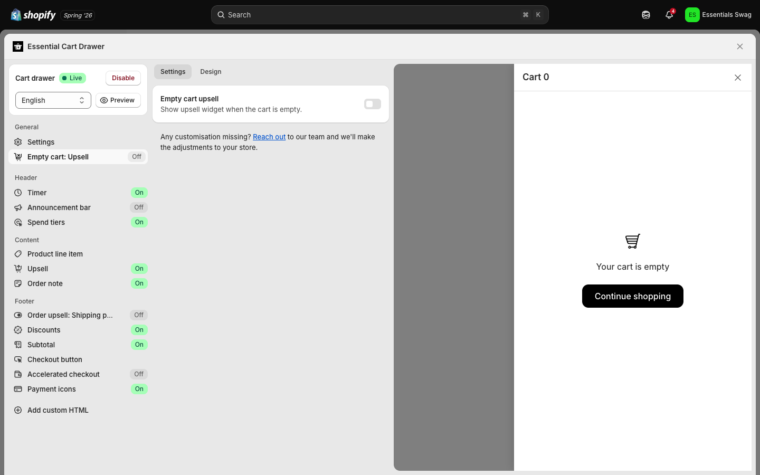Click the Timer On status badge
The width and height of the screenshot is (760, 475).
pos(139,193)
